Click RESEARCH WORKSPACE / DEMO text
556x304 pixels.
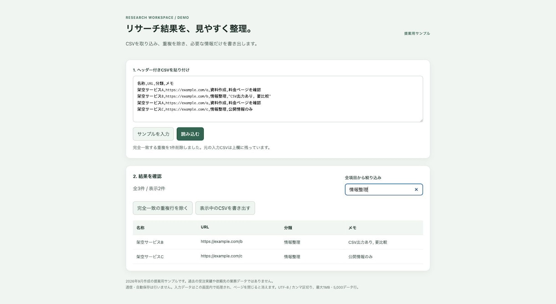click(x=157, y=17)
